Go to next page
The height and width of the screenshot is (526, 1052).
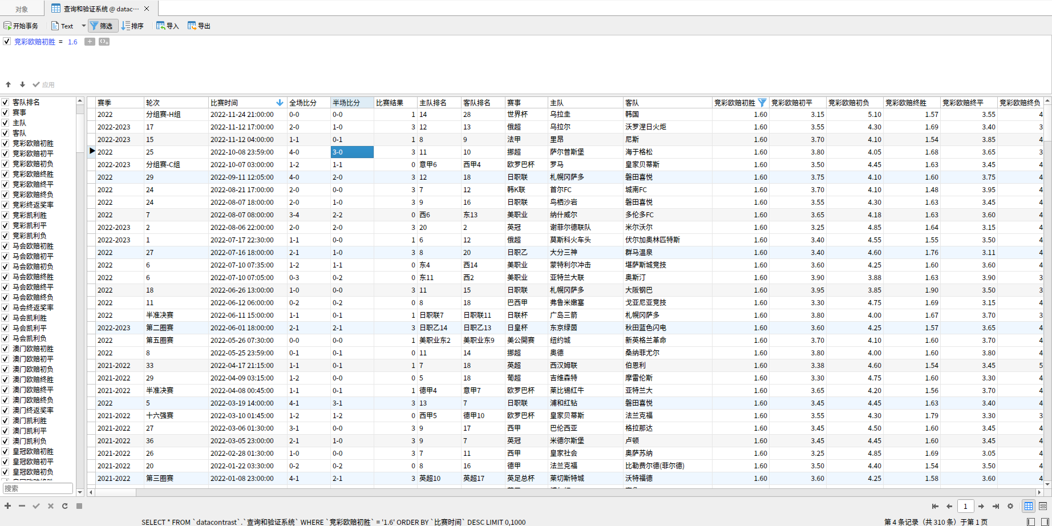click(x=981, y=506)
